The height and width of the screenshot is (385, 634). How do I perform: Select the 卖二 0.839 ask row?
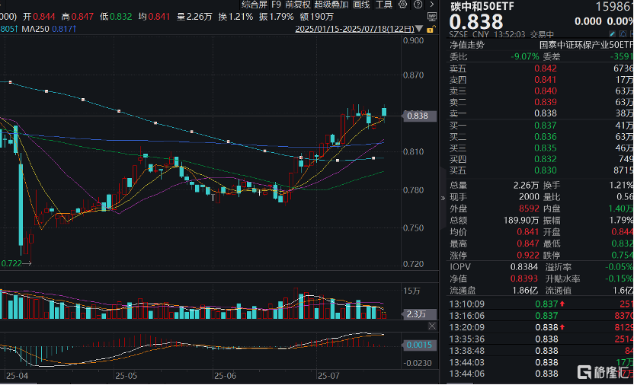pos(541,102)
